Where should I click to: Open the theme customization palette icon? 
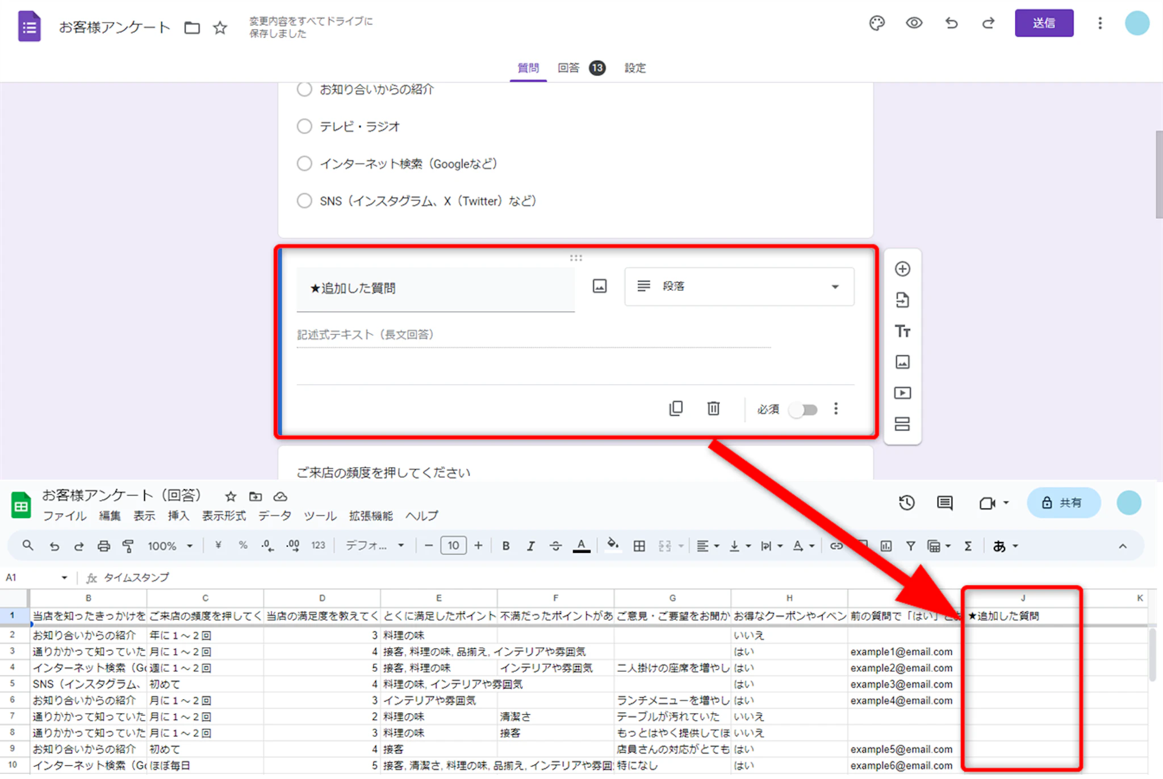pyautogui.click(x=877, y=23)
